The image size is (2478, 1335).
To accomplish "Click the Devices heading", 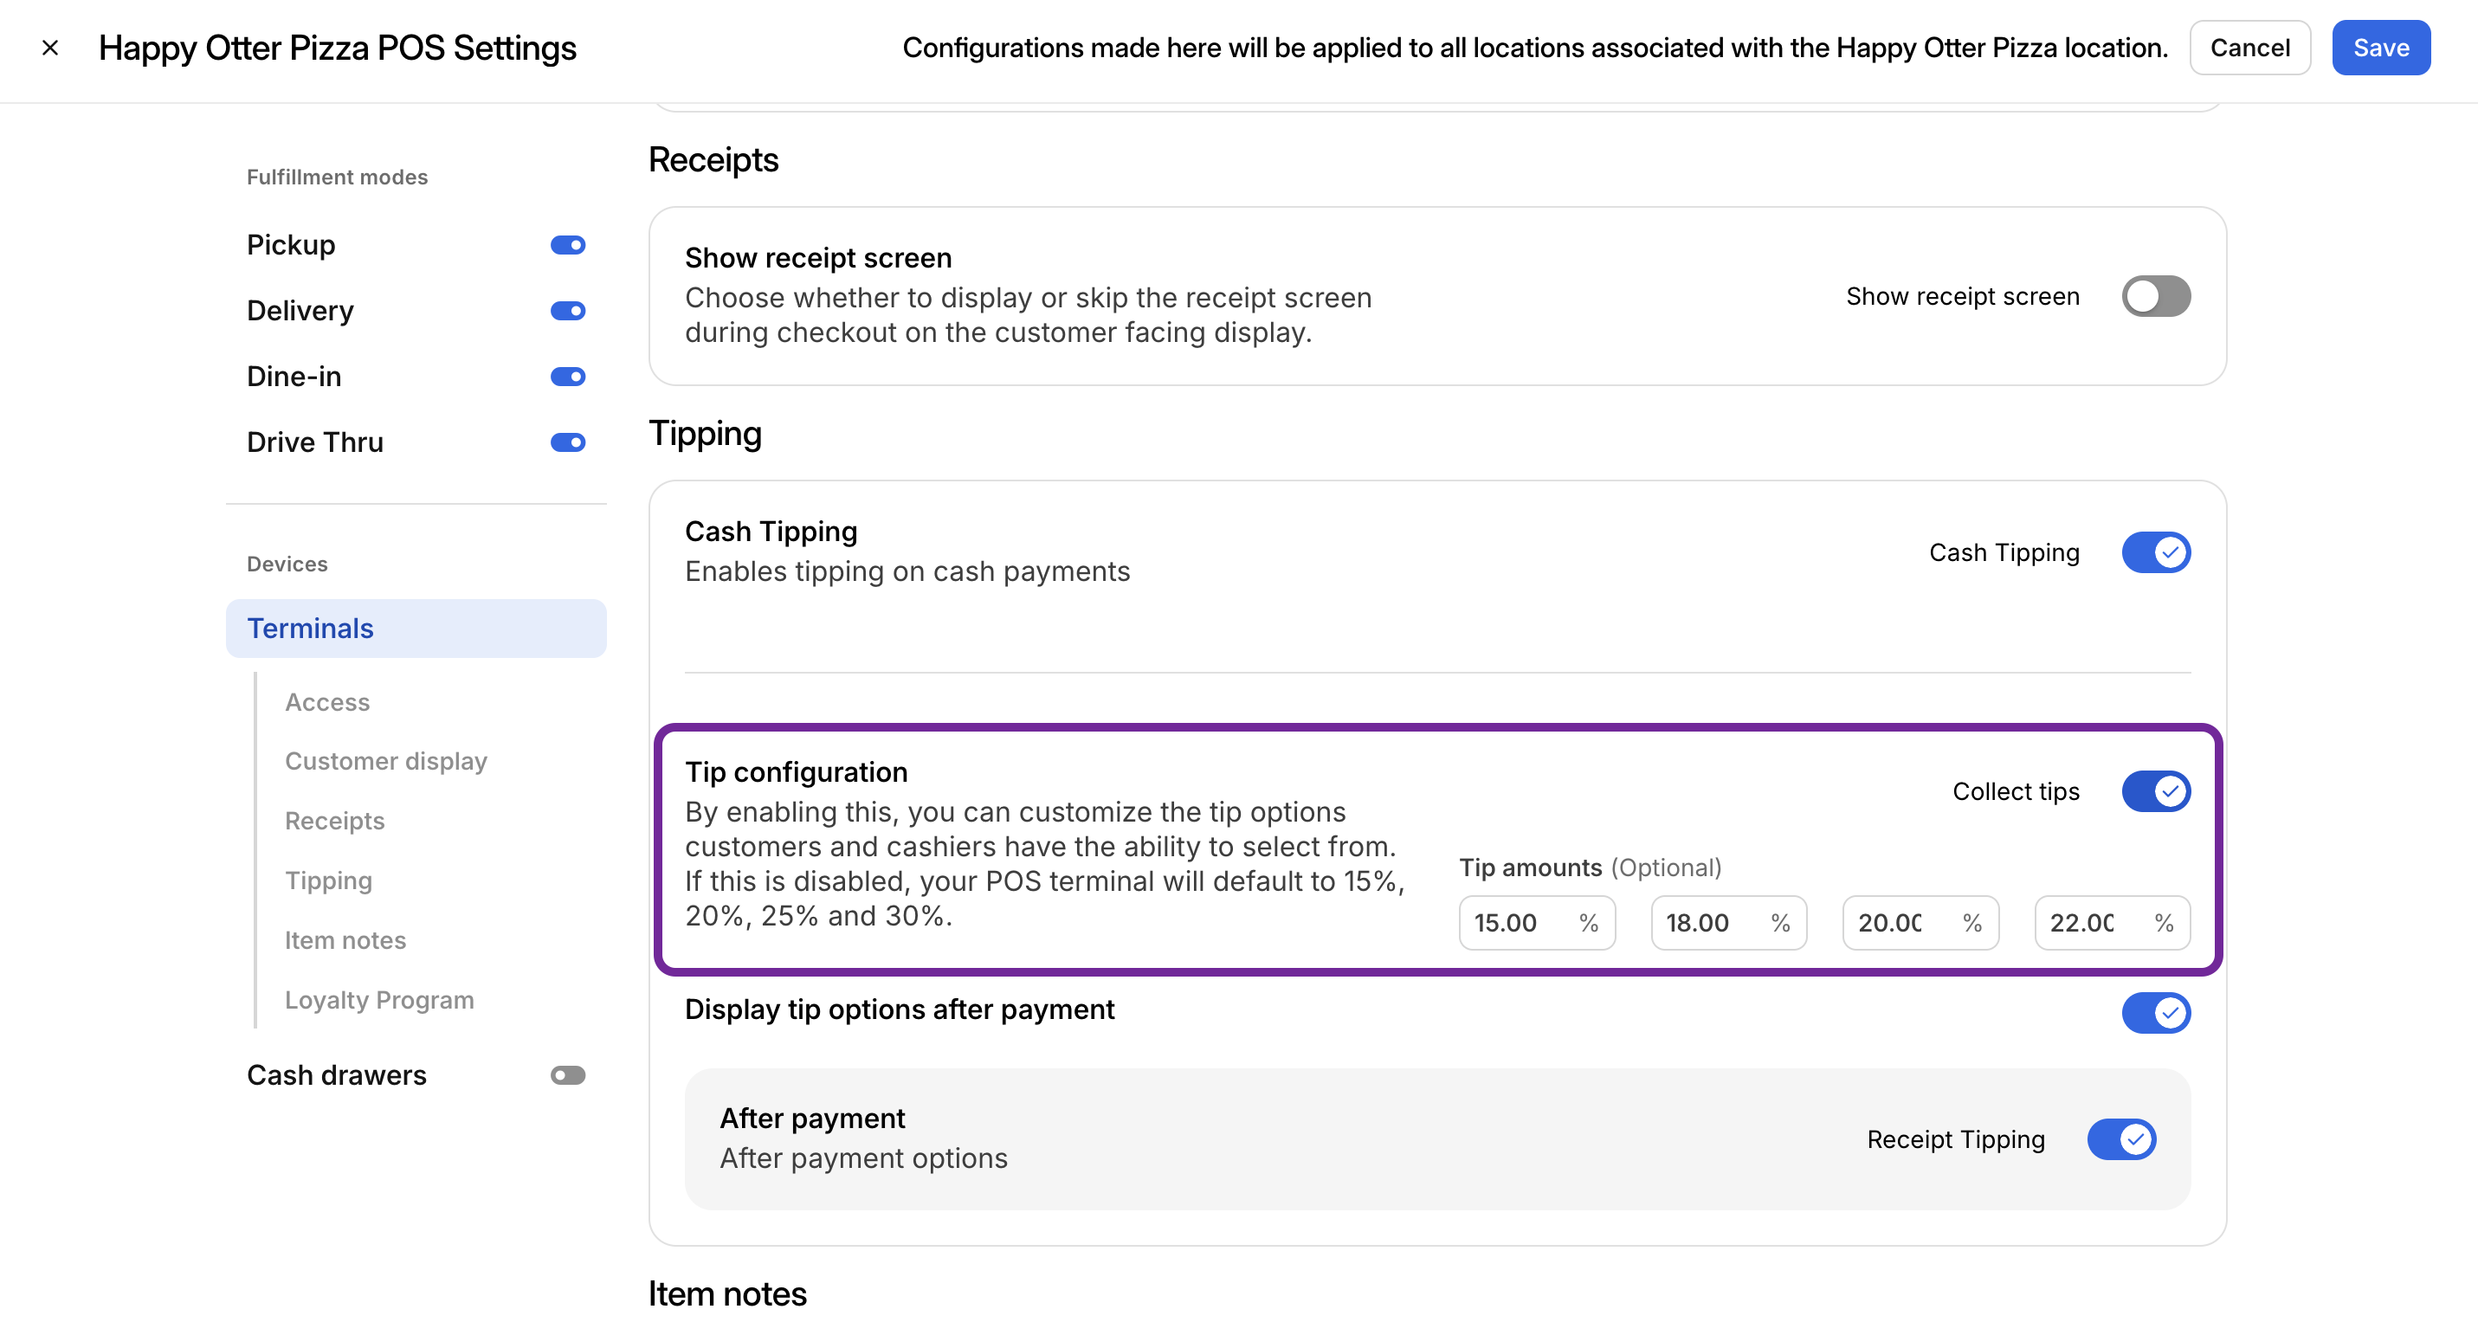I will [287, 564].
